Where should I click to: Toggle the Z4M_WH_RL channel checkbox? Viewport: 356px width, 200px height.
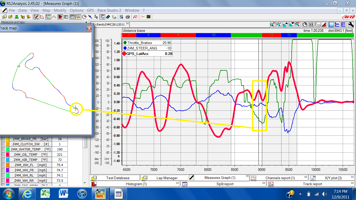[x=3, y=176]
